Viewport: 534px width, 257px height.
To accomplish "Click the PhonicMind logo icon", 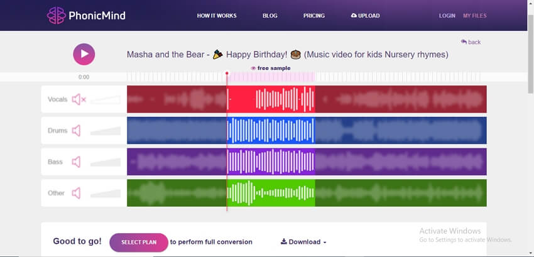I will (x=56, y=16).
